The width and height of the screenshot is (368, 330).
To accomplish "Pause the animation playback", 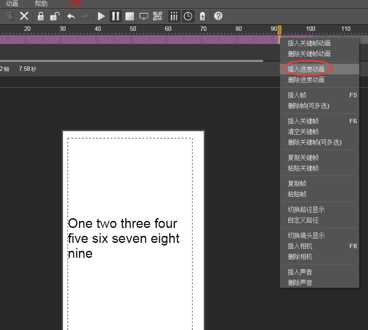I will [115, 16].
